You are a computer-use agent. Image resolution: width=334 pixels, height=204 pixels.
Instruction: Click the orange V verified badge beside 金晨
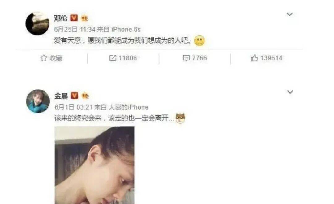[x=74, y=96]
